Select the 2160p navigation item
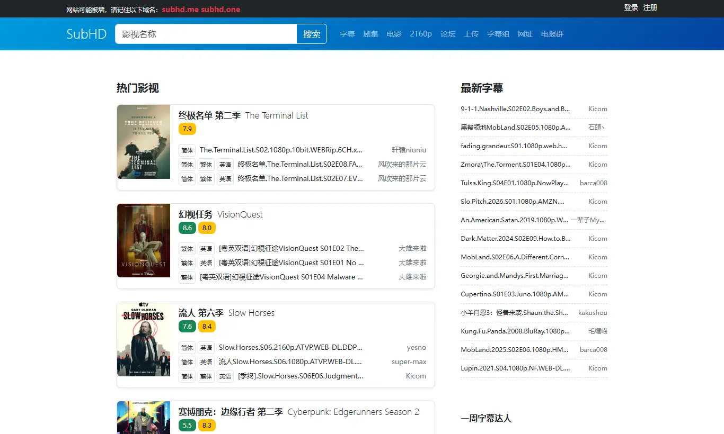The width and height of the screenshot is (724, 434). [421, 34]
